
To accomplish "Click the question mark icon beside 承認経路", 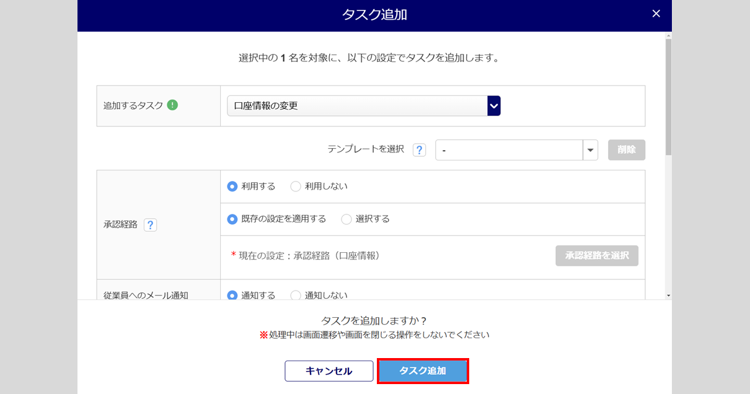I will [x=150, y=225].
